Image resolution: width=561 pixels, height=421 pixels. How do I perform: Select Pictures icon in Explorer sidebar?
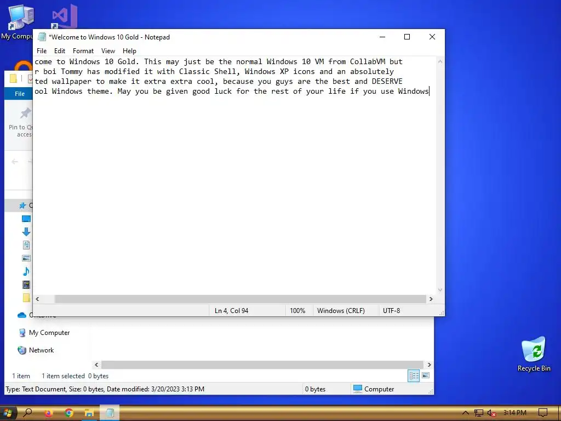(26, 258)
